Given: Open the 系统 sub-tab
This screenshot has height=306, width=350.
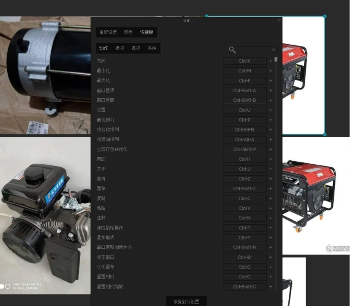Looking at the screenshot, I should (x=152, y=48).
